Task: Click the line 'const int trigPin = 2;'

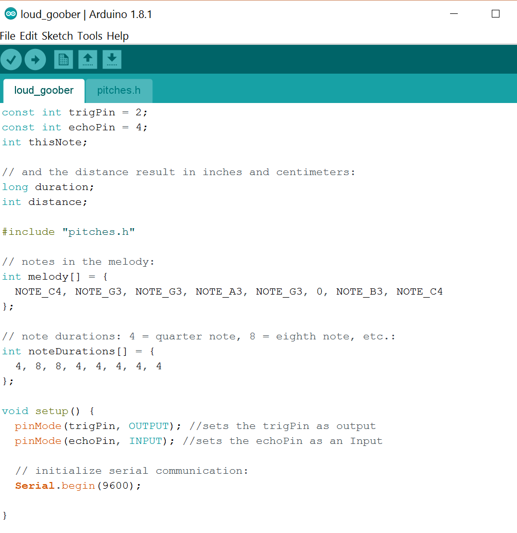Action: click(x=75, y=112)
